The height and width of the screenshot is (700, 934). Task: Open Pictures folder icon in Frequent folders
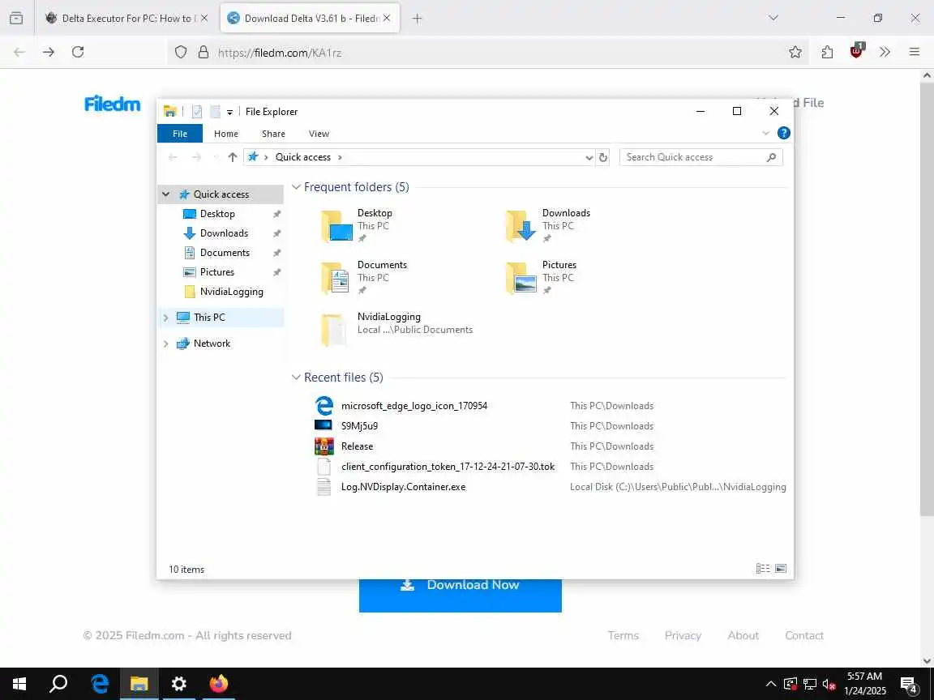(522, 278)
